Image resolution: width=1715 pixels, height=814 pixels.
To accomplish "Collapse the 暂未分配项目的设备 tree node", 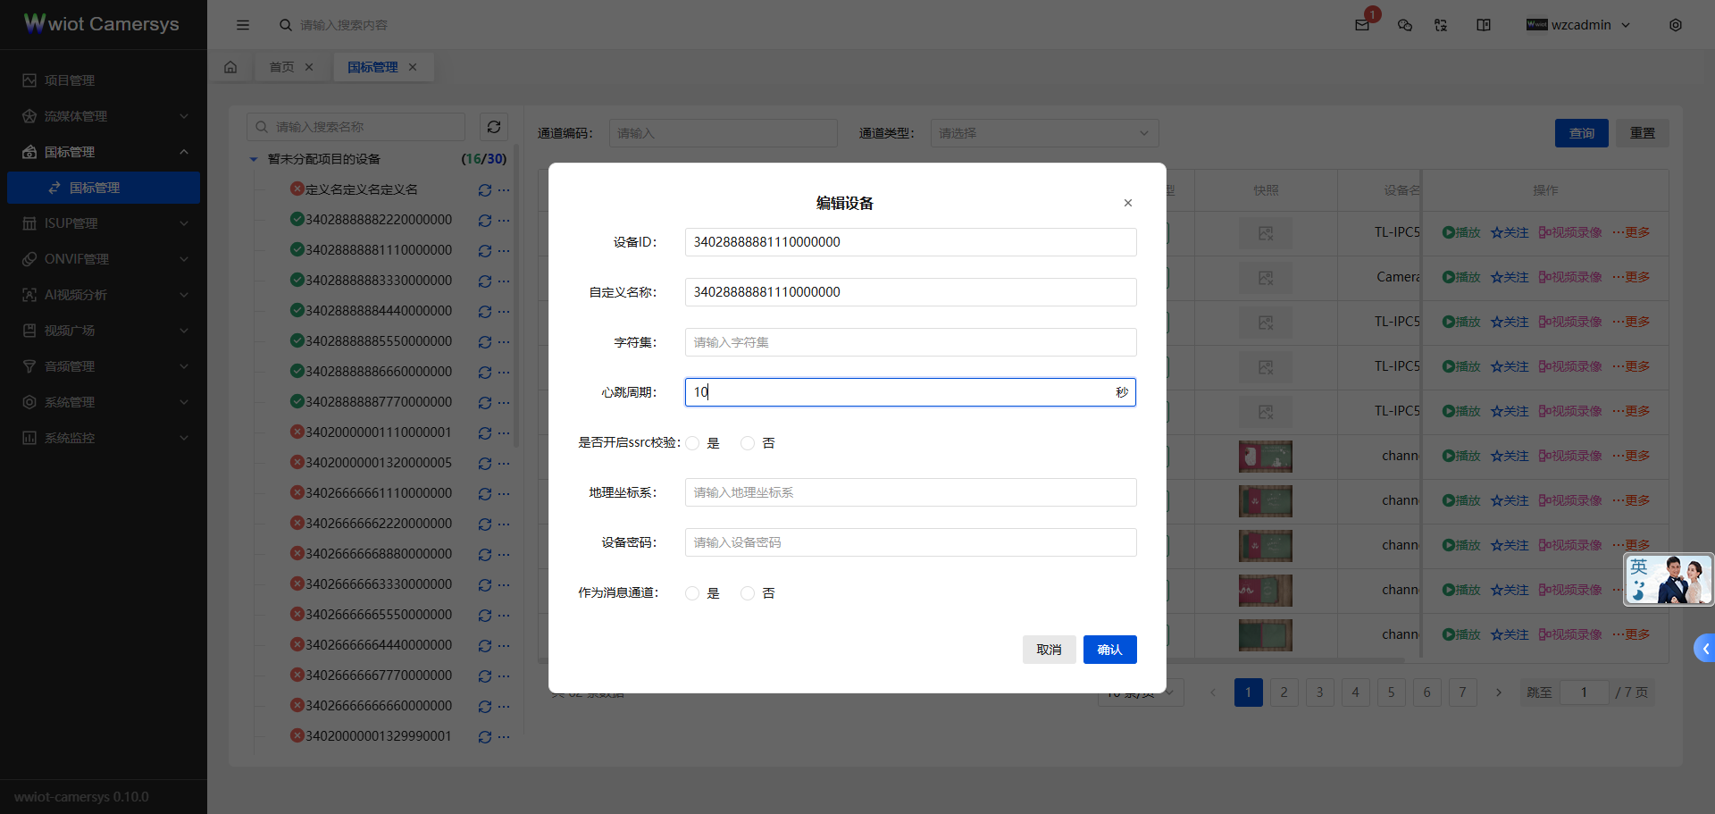I will 253,158.
